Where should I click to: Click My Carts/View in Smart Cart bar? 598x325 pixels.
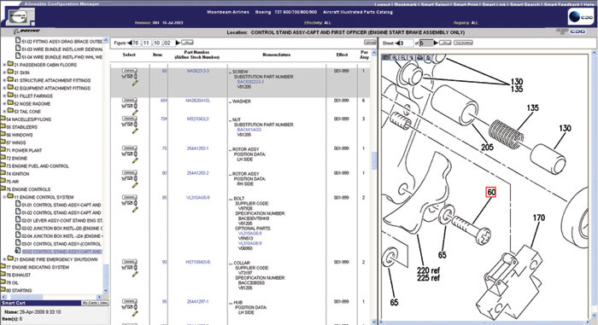point(96,303)
